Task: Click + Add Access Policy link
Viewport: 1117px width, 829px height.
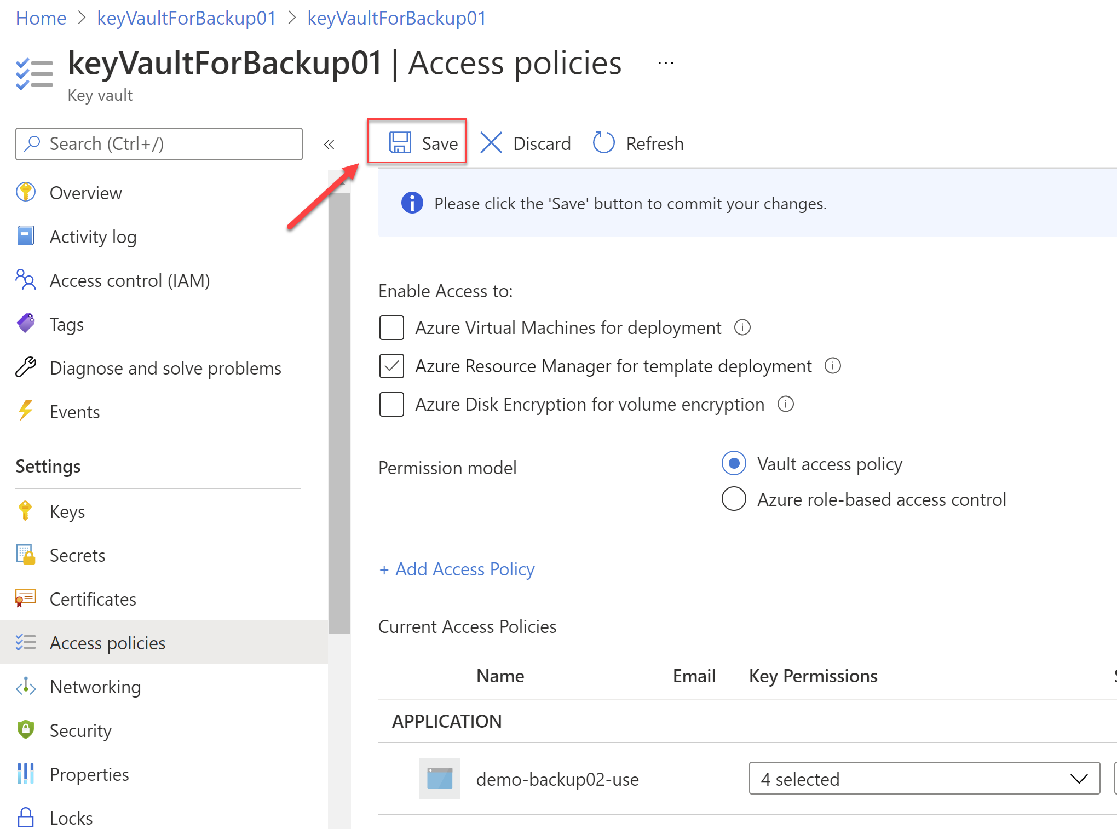Action: pos(457,569)
